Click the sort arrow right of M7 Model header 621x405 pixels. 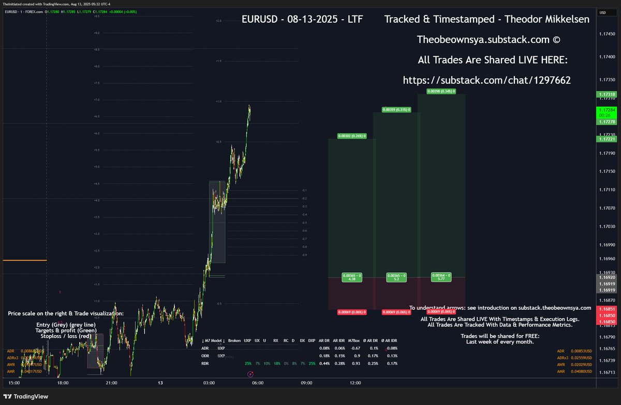tap(224, 340)
